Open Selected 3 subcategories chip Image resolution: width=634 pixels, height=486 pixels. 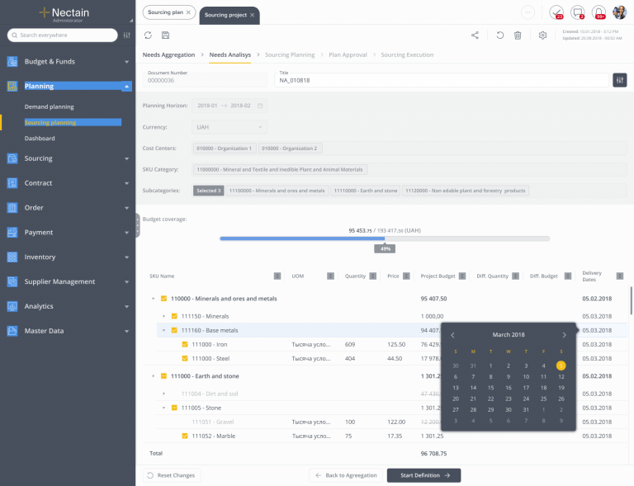pos(209,191)
